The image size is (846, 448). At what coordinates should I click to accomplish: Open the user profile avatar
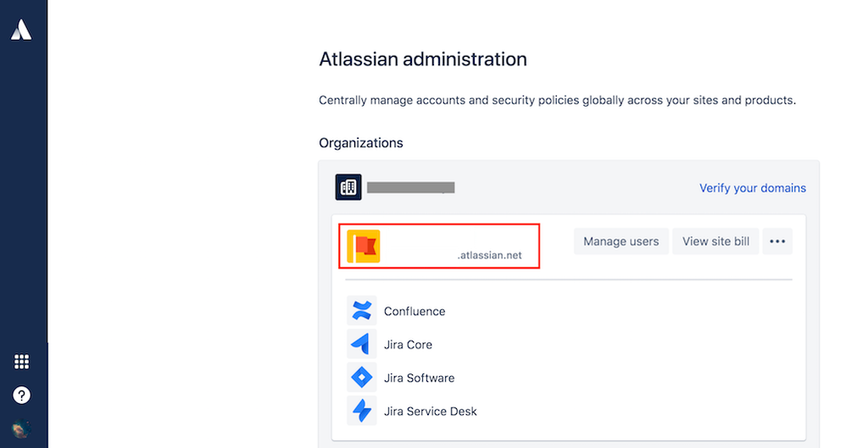21,429
